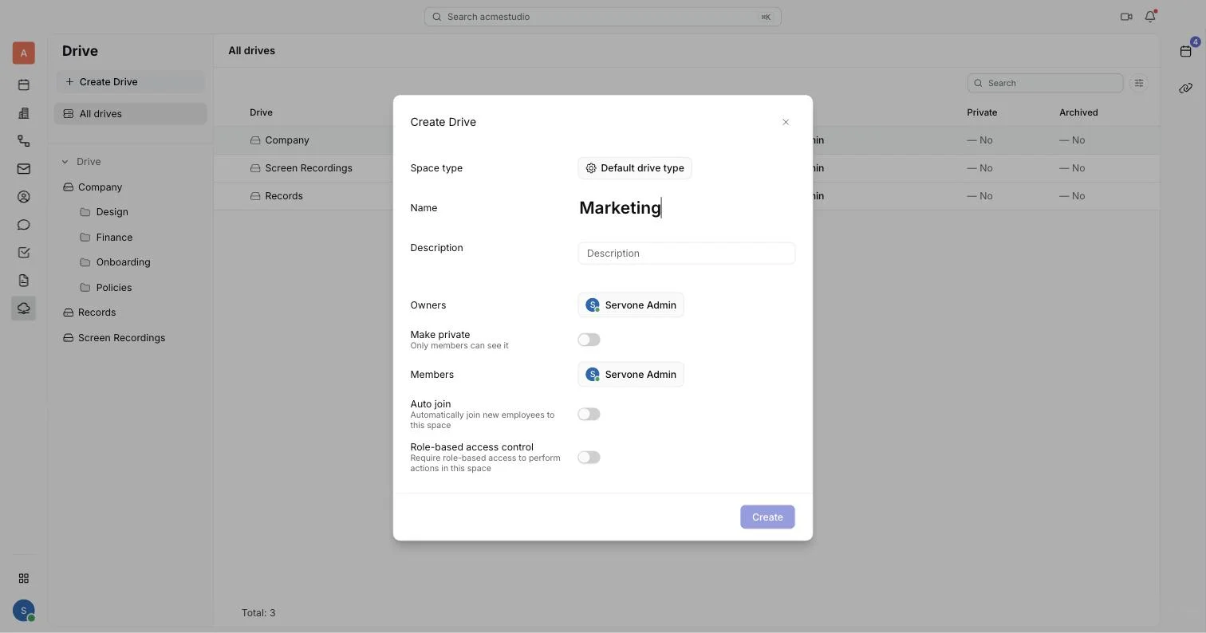This screenshot has height=633, width=1206.
Task: Click the Description input field
Action: 687,254
